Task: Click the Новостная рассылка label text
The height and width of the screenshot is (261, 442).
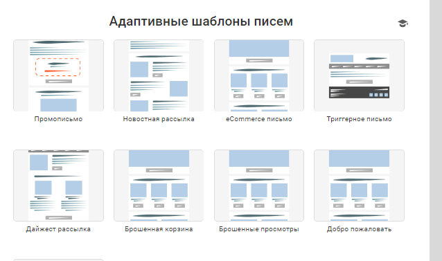Action: [x=159, y=119]
